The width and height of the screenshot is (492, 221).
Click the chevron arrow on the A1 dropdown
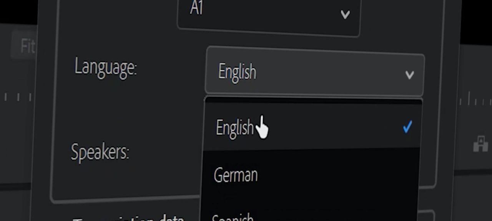(x=345, y=15)
